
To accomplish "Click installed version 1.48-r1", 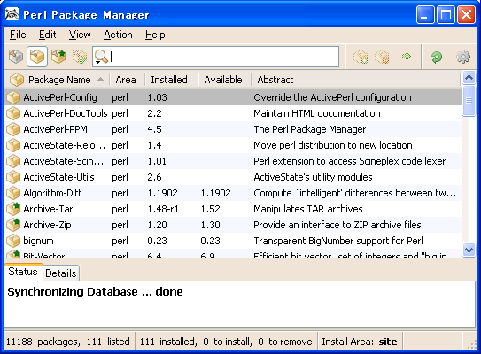I will (x=163, y=209).
